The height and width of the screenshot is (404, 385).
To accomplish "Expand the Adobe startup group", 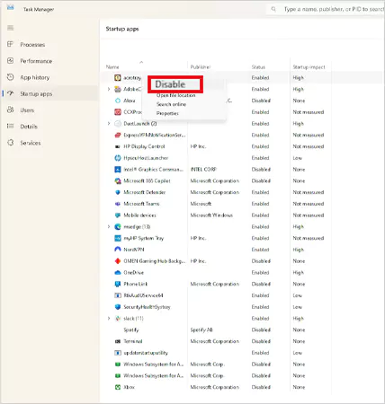I will tap(109, 89).
